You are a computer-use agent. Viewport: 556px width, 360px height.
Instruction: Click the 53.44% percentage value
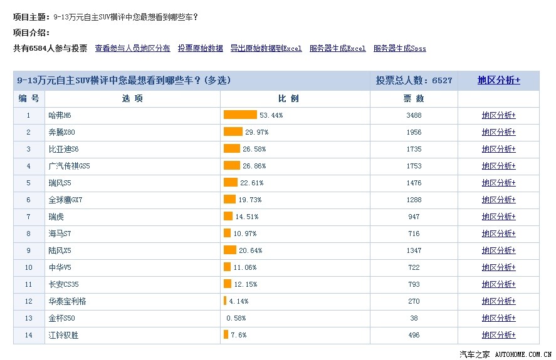tap(271, 115)
